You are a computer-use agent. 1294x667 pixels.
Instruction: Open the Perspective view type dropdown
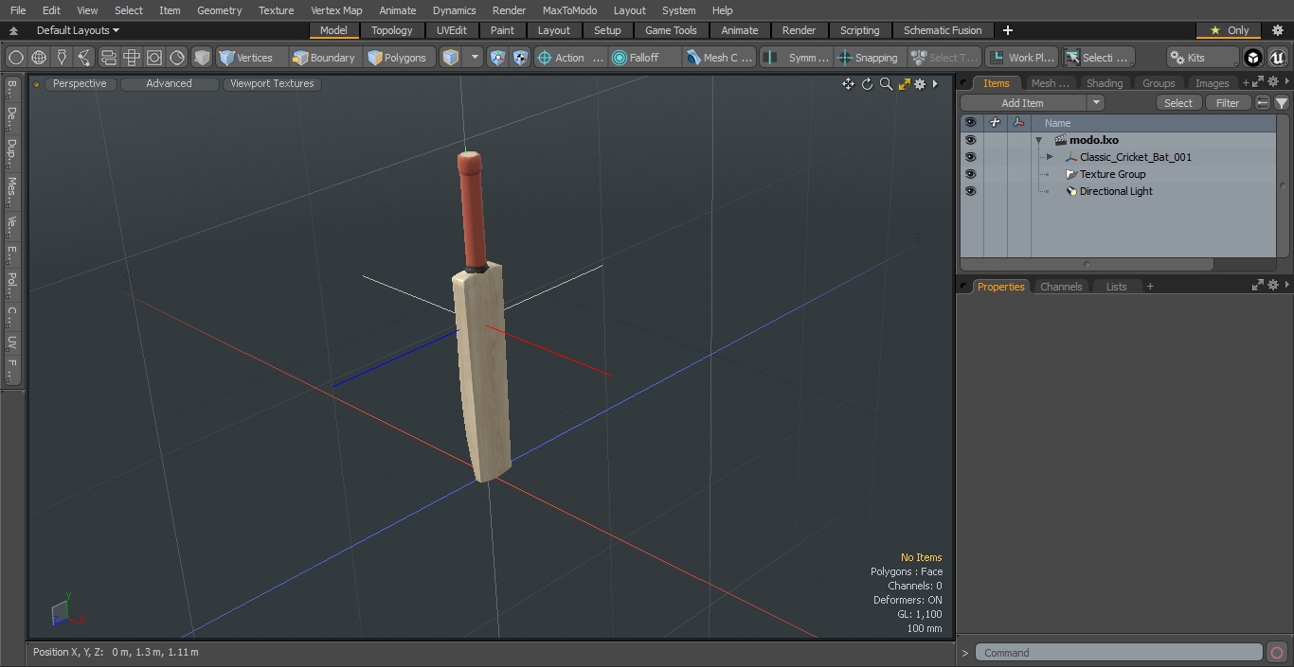click(80, 83)
